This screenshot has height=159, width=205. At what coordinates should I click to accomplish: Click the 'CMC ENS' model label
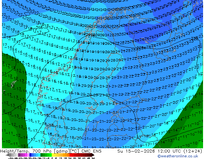pyautogui.click(x=92, y=151)
